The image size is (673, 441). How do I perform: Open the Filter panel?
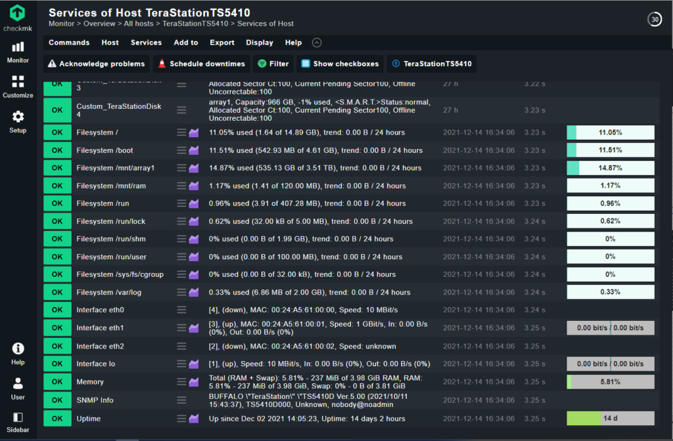(273, 64)
